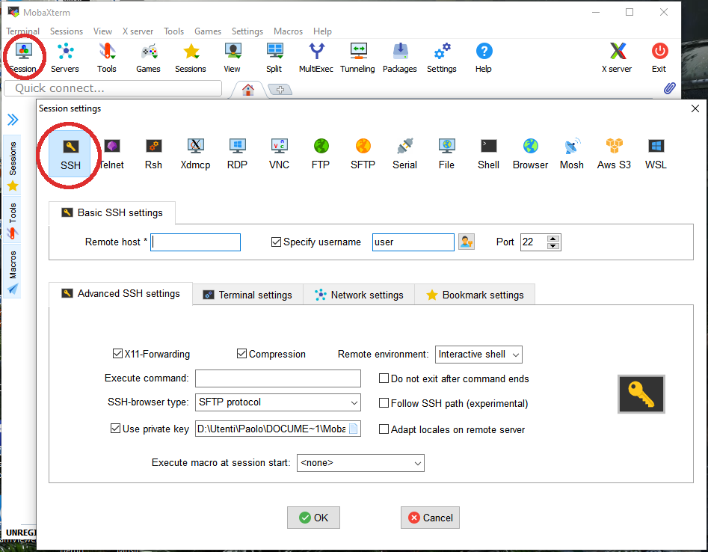Open Remote environment Interactive shell dropdown
The height and width of the screenshot is (552, 708).
[x=478, y=355]
